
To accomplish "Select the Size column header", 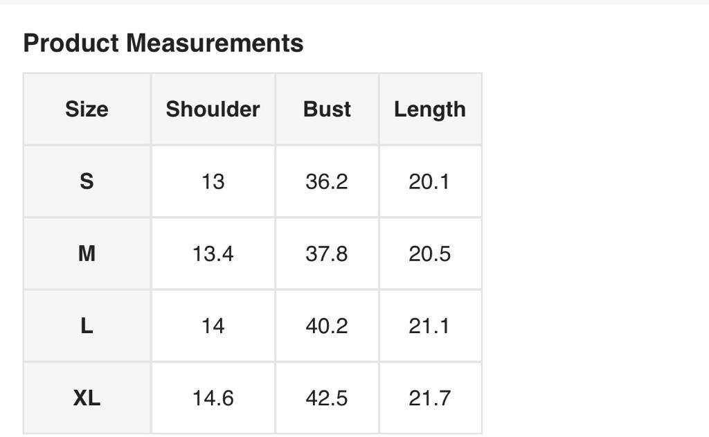I will 87,109.
